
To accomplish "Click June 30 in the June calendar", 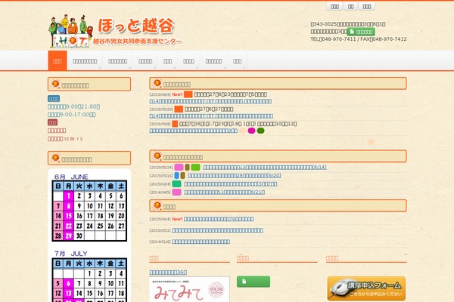I will [79, 236].
